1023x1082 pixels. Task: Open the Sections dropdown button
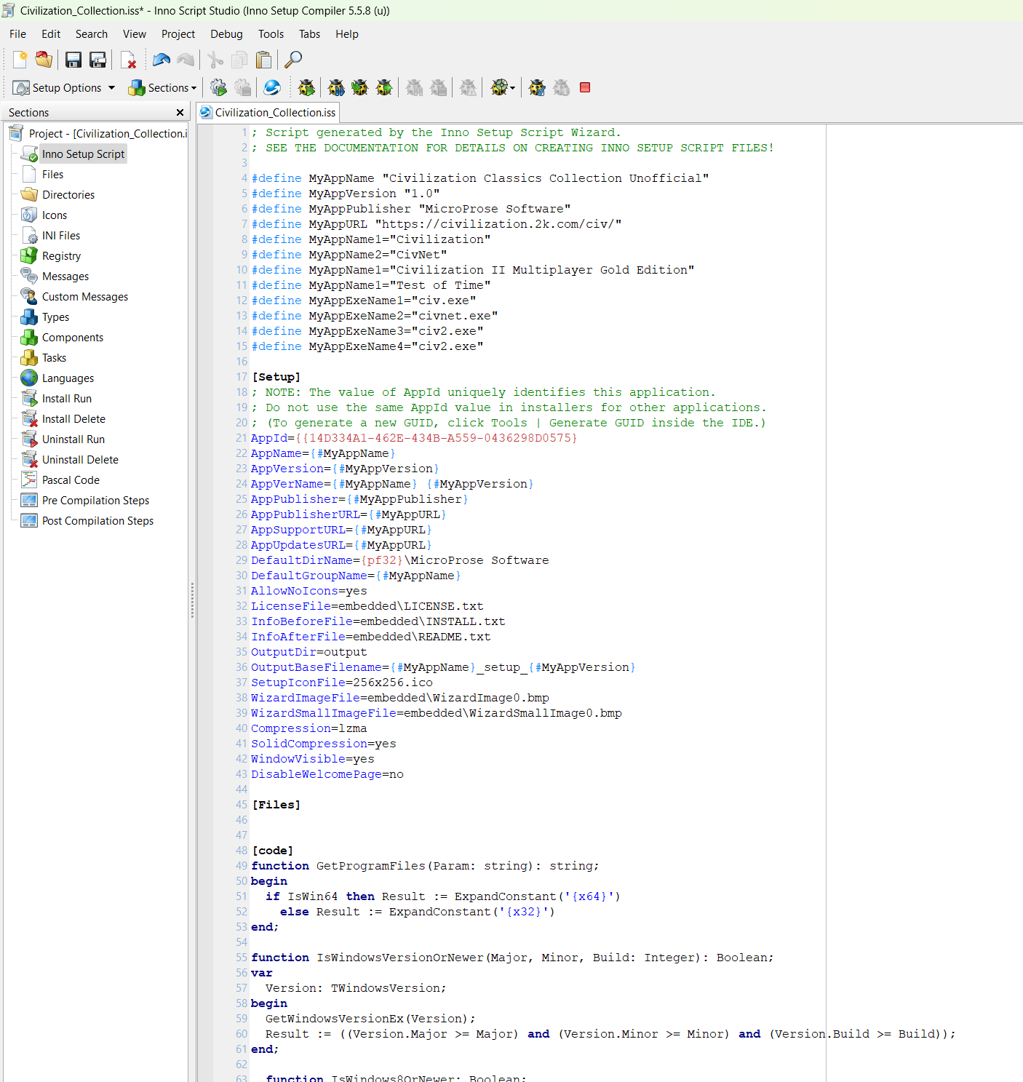[x=162, y=88]
